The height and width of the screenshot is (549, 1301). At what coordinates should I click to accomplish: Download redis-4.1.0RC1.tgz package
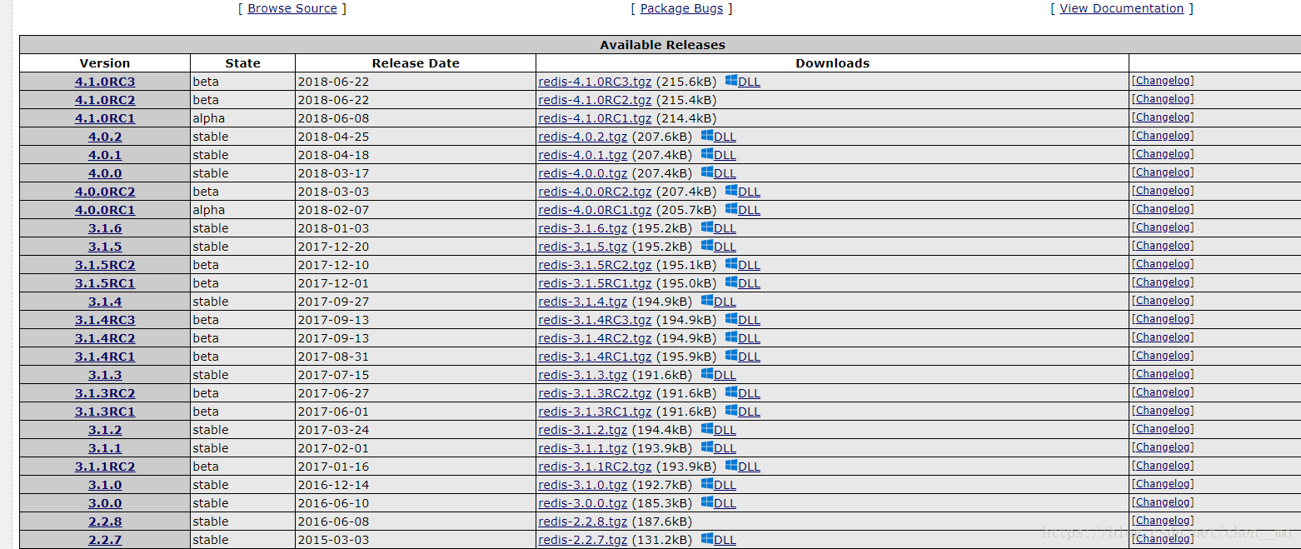(x=595, y=118)
